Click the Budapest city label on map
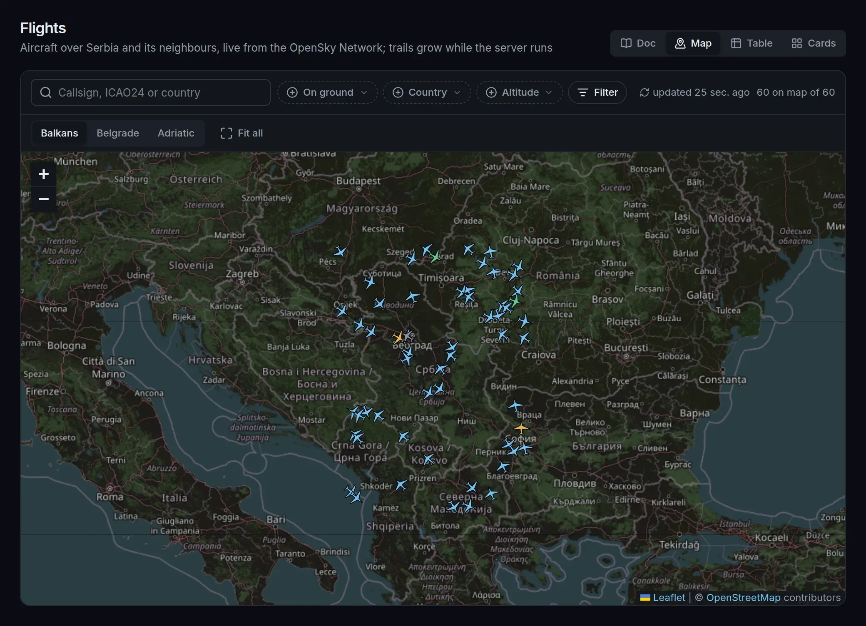 click(358, 181)
